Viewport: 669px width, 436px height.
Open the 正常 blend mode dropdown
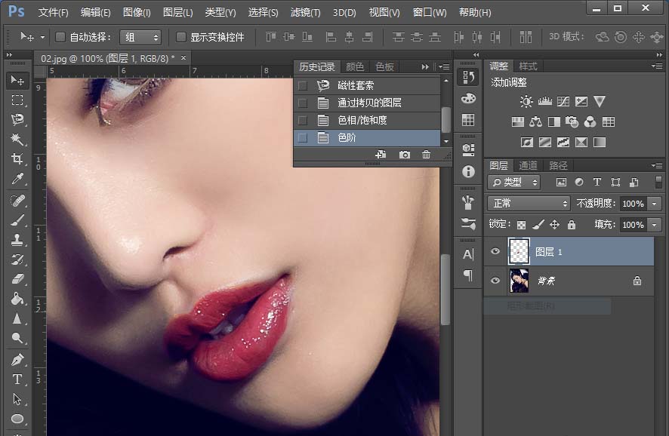click(529, 204)
